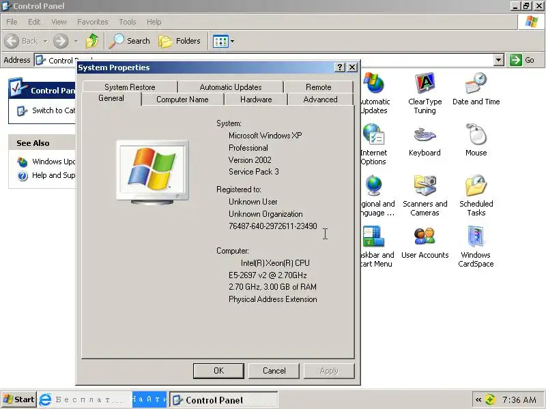Click the Internet Explorer quick launch icon
Image resolution: width=546 pixels, height=409 pixels.
[x=45, y=399]
